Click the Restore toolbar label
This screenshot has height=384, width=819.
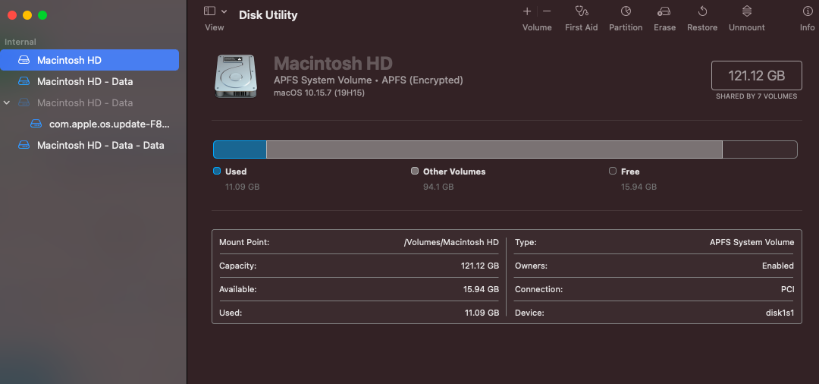702,27
